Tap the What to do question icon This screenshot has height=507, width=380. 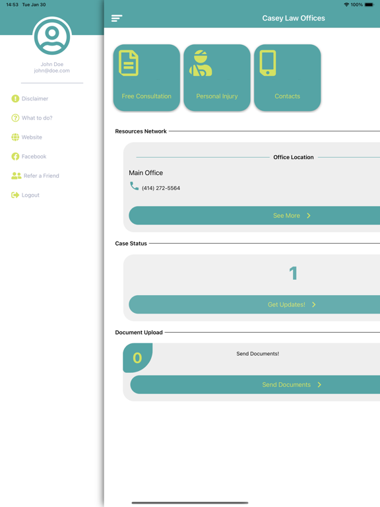[15, 118]
